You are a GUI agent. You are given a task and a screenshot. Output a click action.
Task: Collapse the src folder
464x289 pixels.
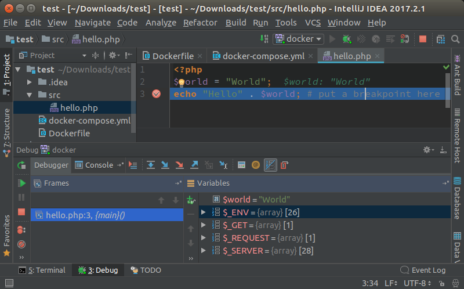tap(30, 95)
